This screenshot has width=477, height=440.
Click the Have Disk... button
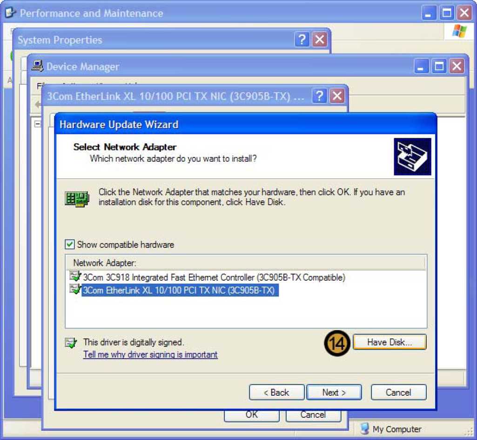click(390, 342)
